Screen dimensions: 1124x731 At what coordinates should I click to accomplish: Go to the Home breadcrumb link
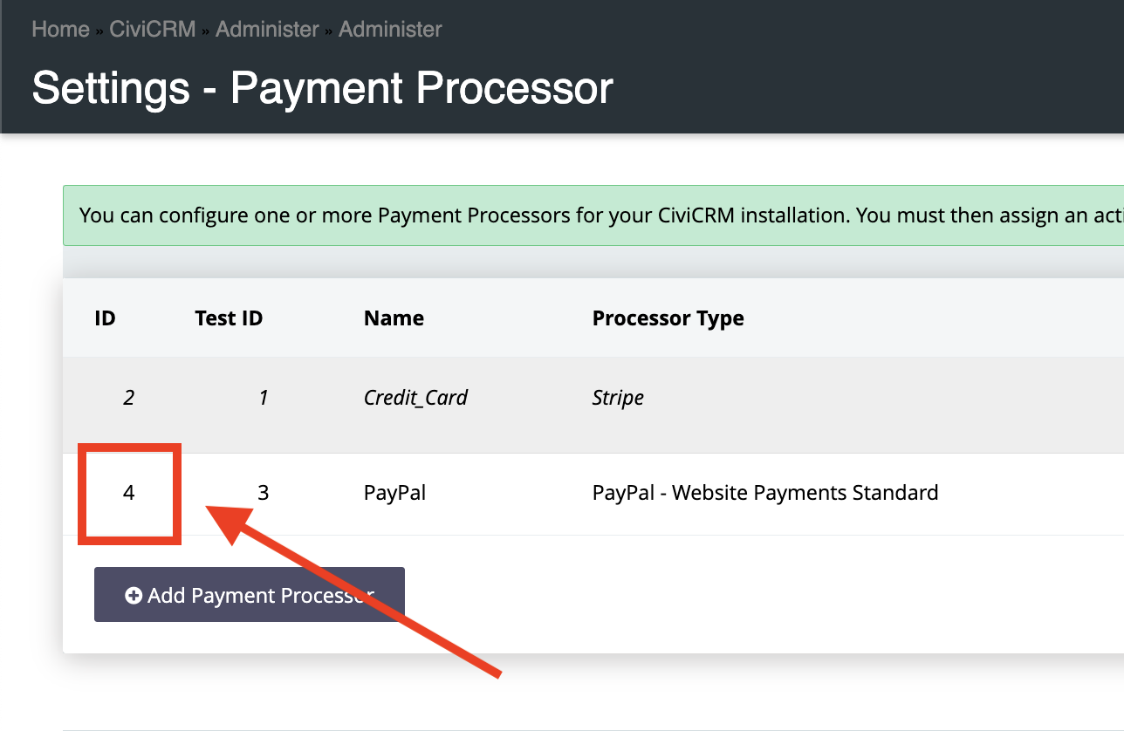pyautogui.click(x=60, y=29)
